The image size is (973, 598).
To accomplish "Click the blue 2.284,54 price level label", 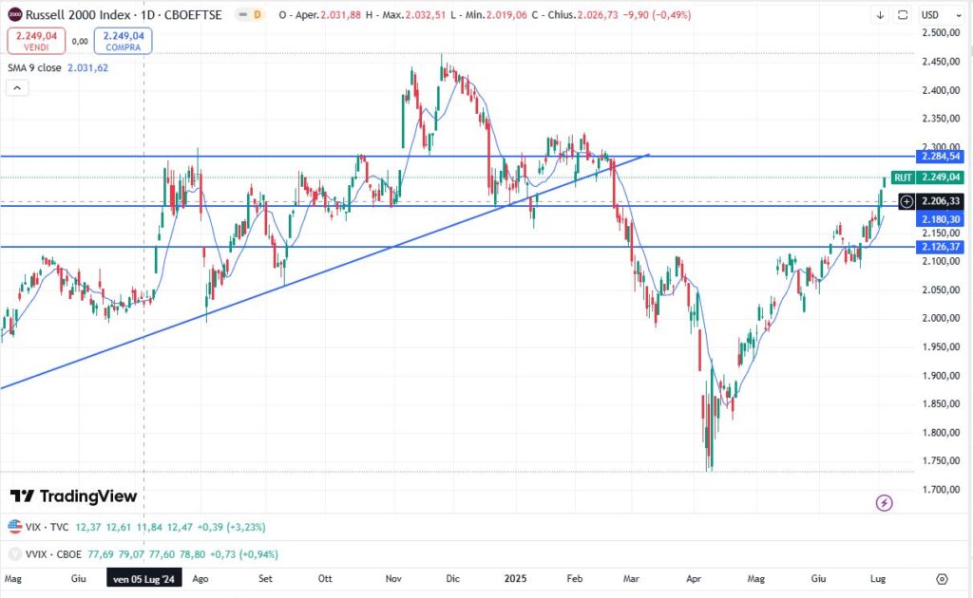I will pos(939,156).
